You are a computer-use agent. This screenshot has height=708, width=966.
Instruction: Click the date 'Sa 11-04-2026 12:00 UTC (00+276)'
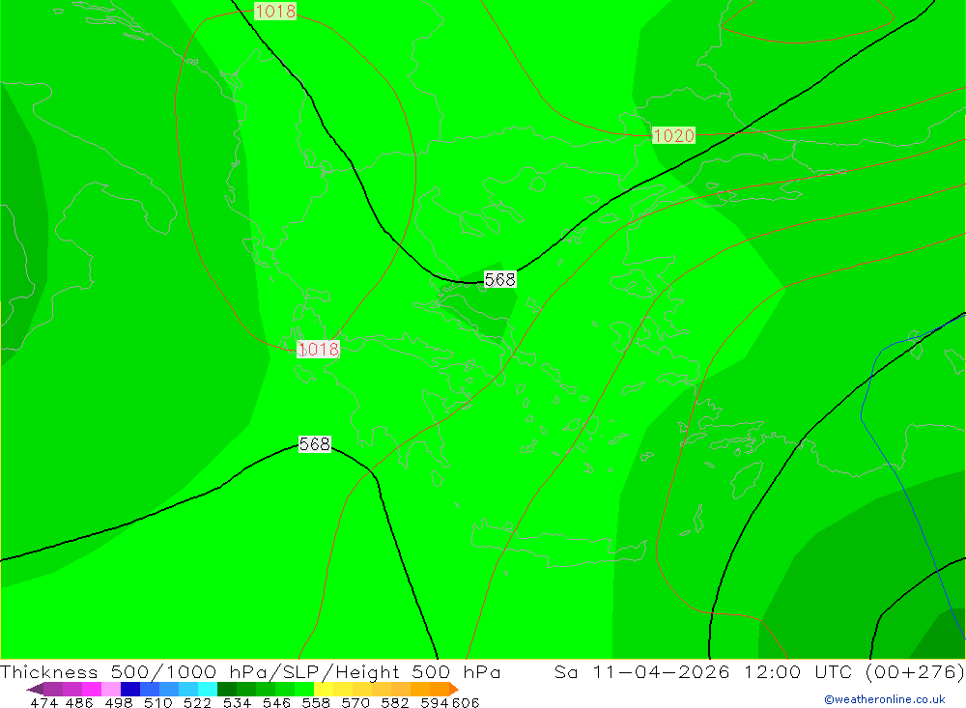(x=759, y=671)
